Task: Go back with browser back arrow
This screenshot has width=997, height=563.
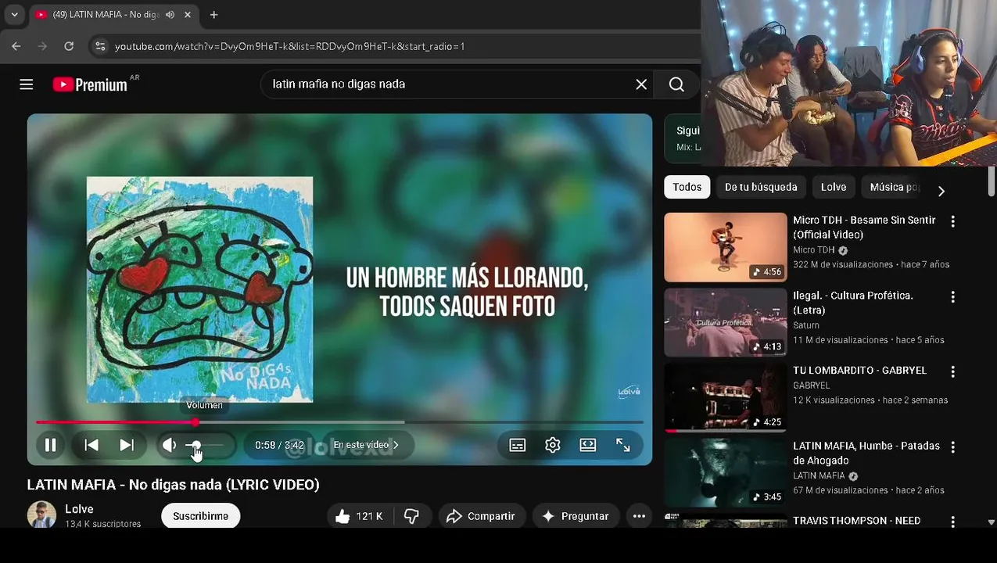Action: 16,46
